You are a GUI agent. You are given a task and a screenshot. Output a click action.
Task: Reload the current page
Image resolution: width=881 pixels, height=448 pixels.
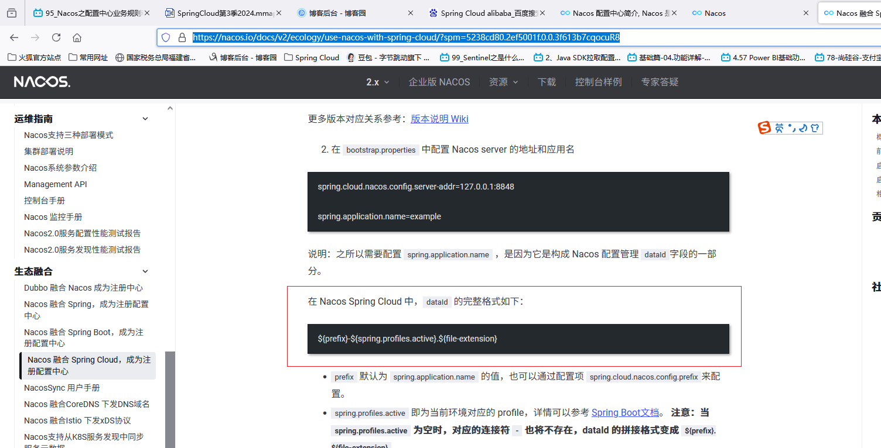[x=56, y=37]
